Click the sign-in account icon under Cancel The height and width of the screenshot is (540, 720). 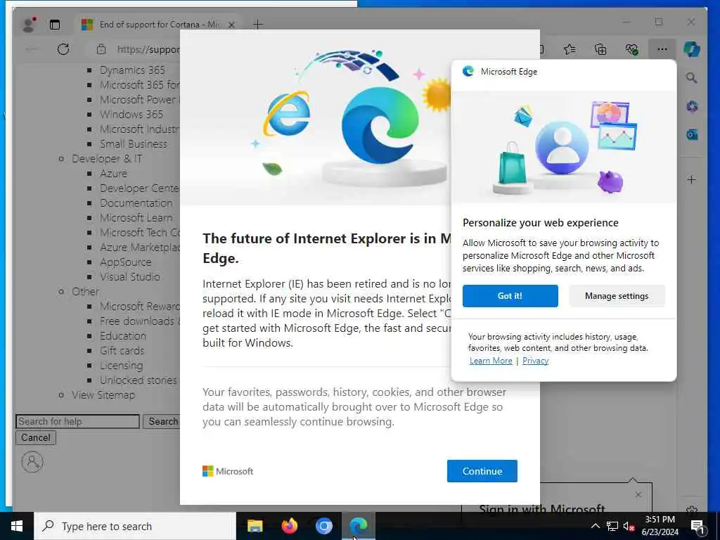click(x=32, y=462)
